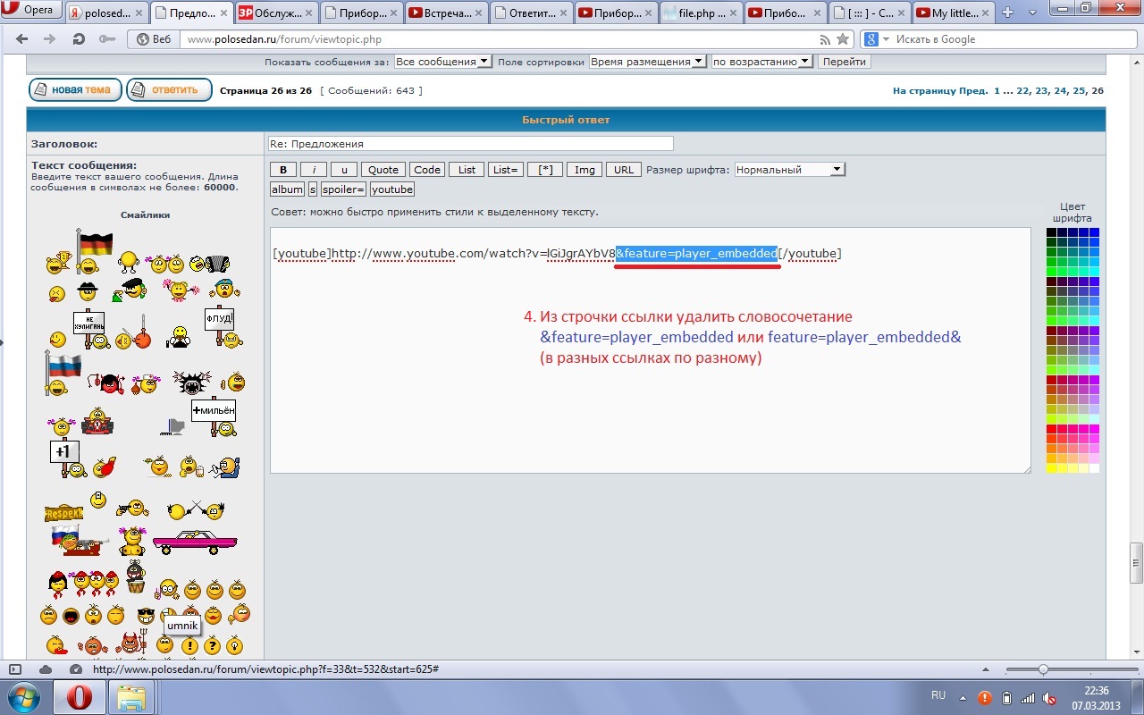1144x715 pixels.
Task: Open the 'Все сообщения' filter dropdown
Action: pyautogui.click(x=442, y=62)
